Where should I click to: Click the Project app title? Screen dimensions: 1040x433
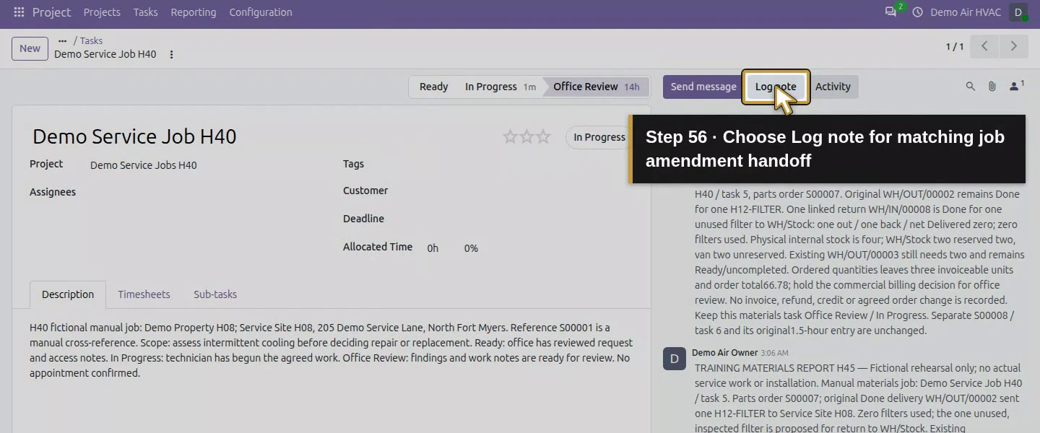coord(52,12)
